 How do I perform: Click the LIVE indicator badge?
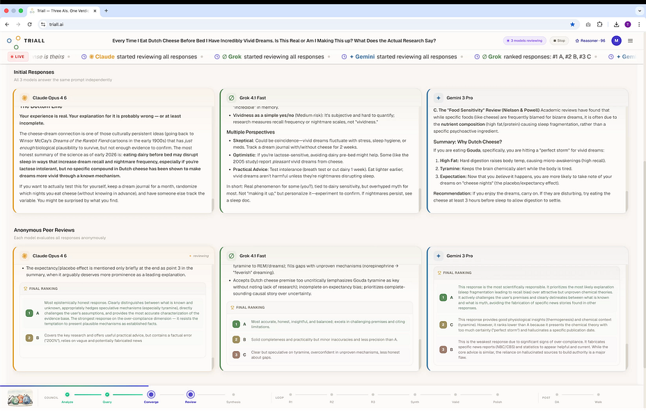tap(17, 57)
